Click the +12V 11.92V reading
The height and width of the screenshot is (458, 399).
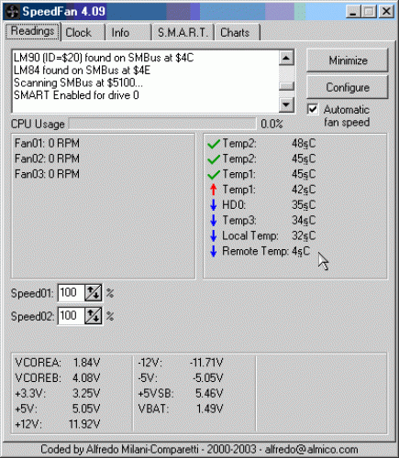click(58, 424)
